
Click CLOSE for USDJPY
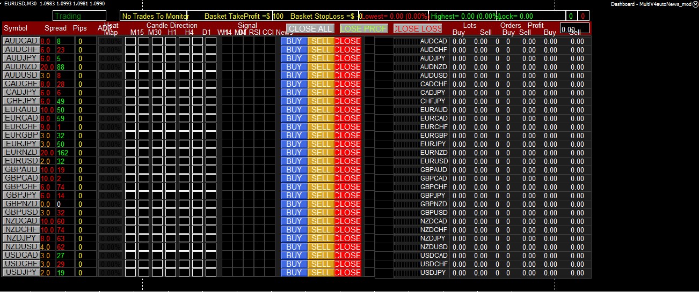point(348,272)
